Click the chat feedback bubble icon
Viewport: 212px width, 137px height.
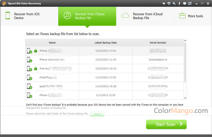(184, 4)
